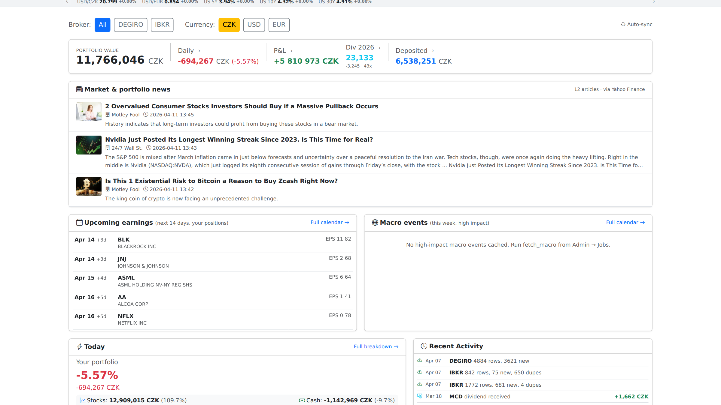Open Full calendar for macro events

[625, 222]
